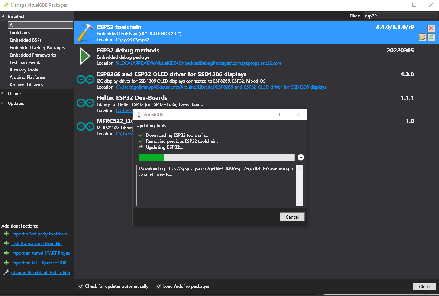
Task: Click the wrench icon beside Change default BSP folder
Action: click(x=6, y=272)
